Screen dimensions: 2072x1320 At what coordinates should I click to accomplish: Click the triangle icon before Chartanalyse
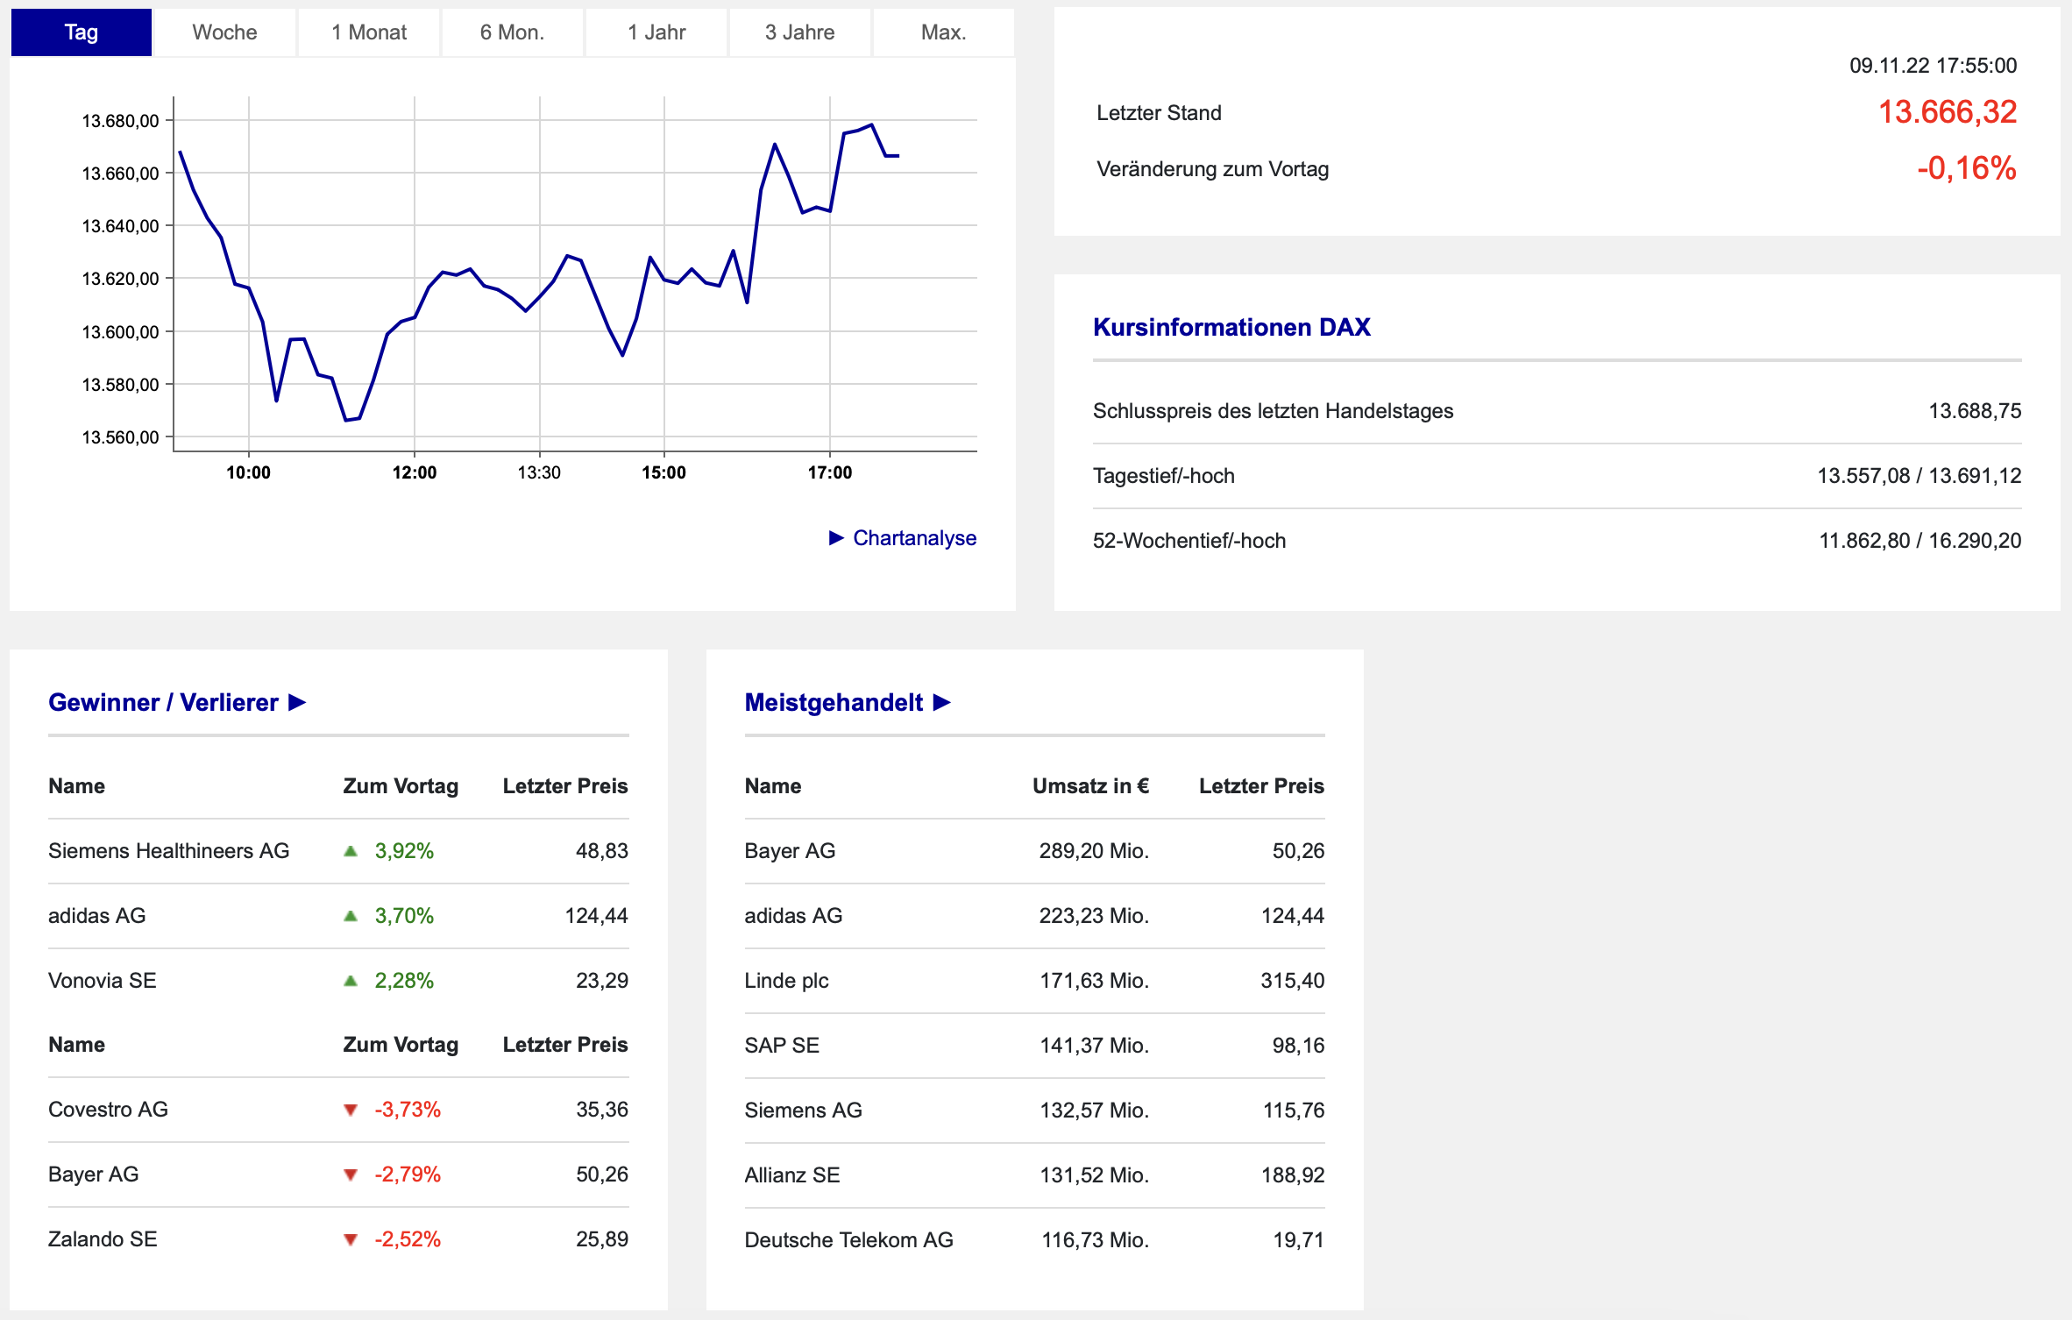tap(836, 538)
